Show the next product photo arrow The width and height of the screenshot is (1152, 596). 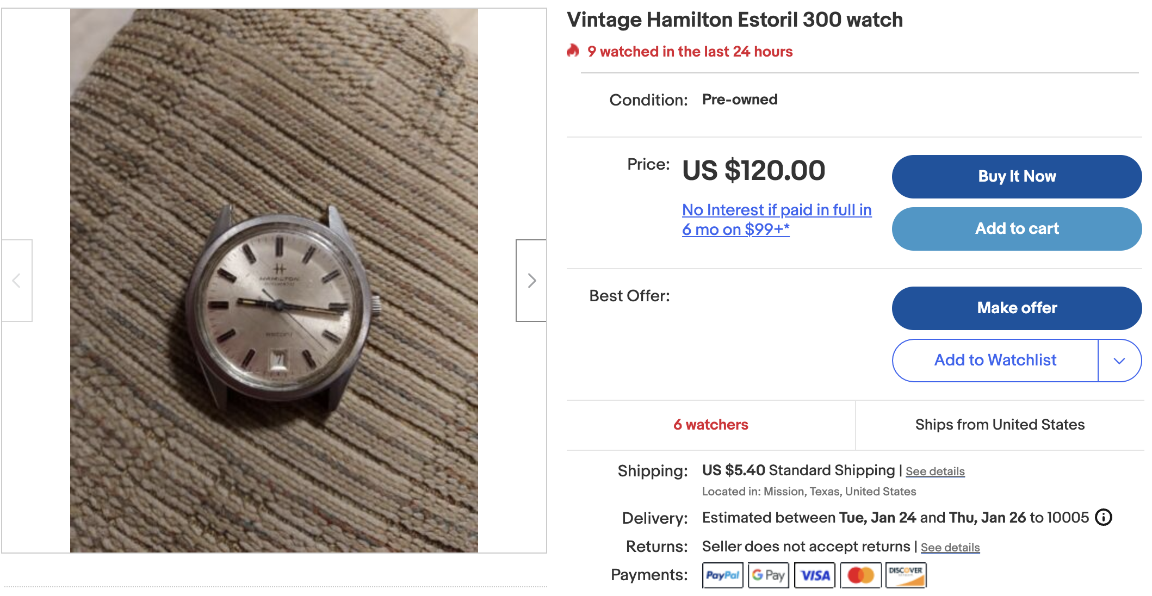[x=531, y=281]
